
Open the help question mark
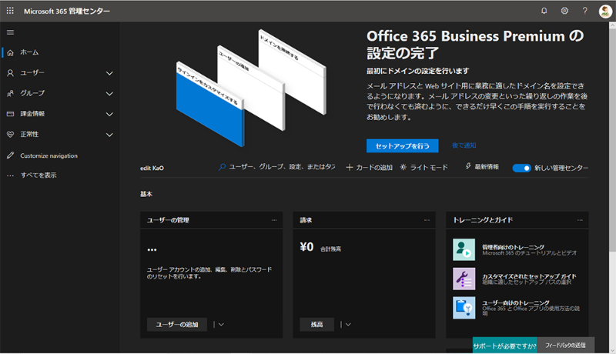tap(584, 11)
